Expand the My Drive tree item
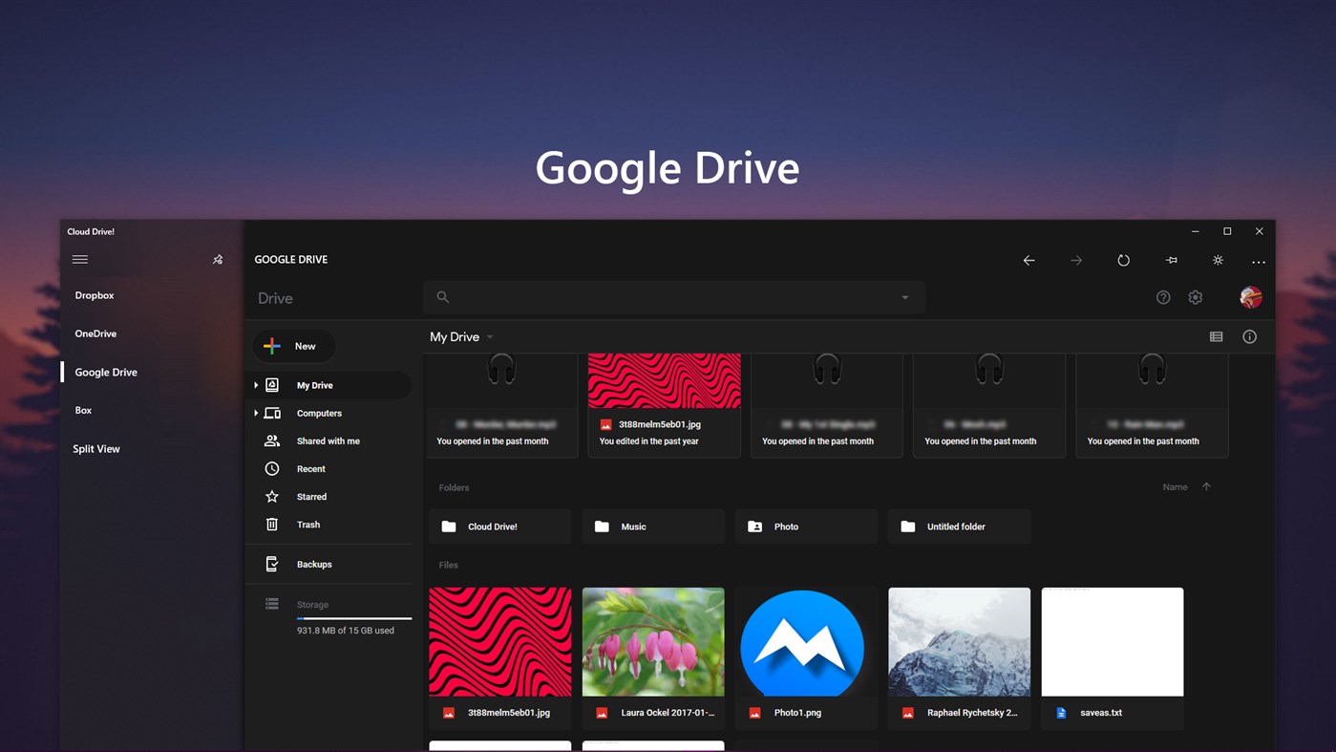This screenshot has height=752, width=1336. coord(255,385)
